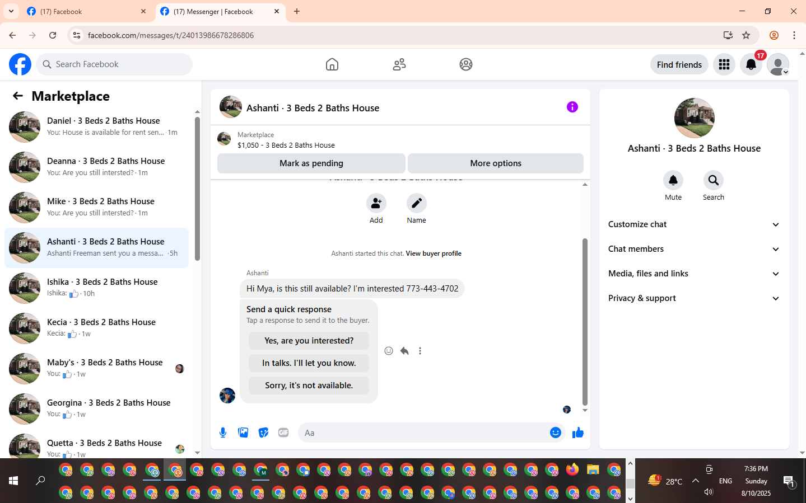
Task: Open the Windows notification center
Action: coord(789,481)
